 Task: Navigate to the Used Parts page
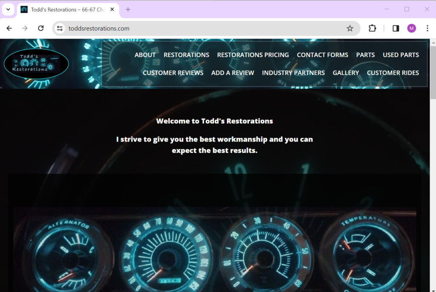[x=401, y=55]
